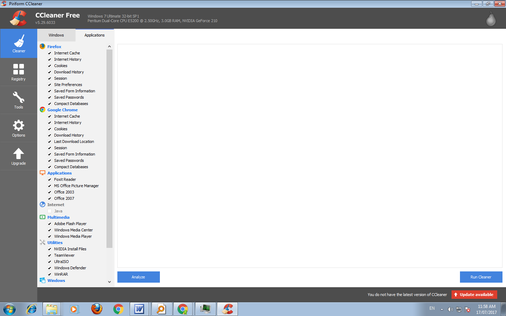Select Chrome 'Compact Databases' entry
This screenshot has height=316, width=506.
click(x=71, y=167)
